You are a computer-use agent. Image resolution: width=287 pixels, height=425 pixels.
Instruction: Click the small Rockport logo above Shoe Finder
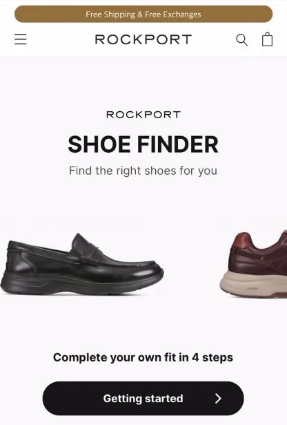point(143,115)
